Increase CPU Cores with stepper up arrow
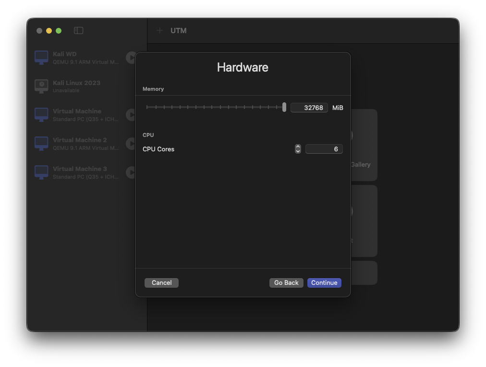Viewport: 486px width, 367px height. point(298,147)
